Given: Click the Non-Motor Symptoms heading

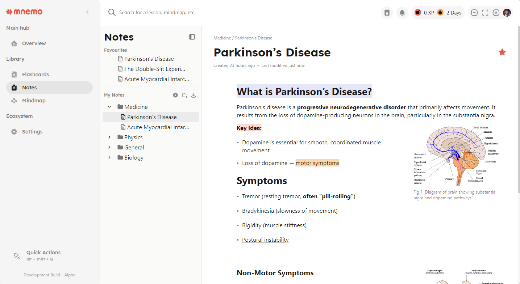Looking at the screenshot, I should tap(275, 273).
